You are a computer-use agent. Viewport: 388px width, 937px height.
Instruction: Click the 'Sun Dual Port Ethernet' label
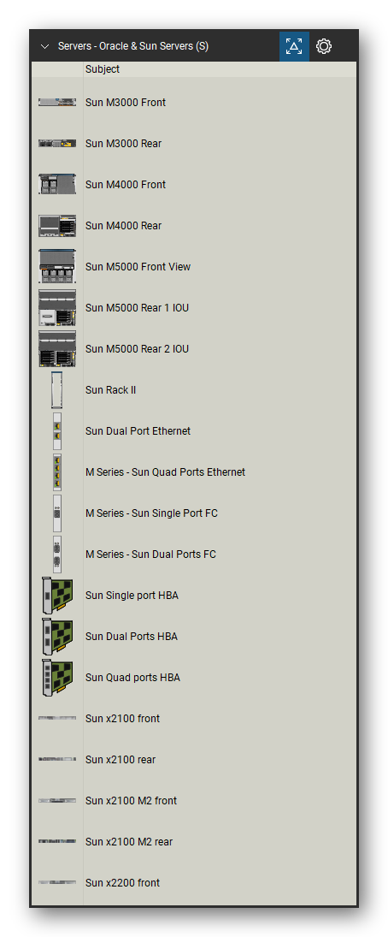(138, 431)
